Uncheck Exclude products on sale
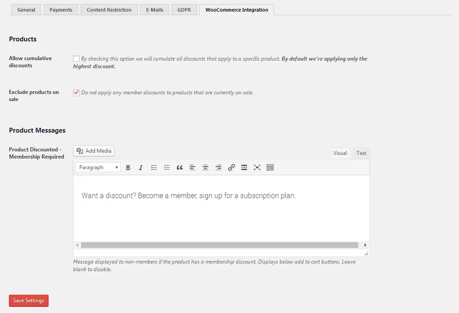 [76, 93]
